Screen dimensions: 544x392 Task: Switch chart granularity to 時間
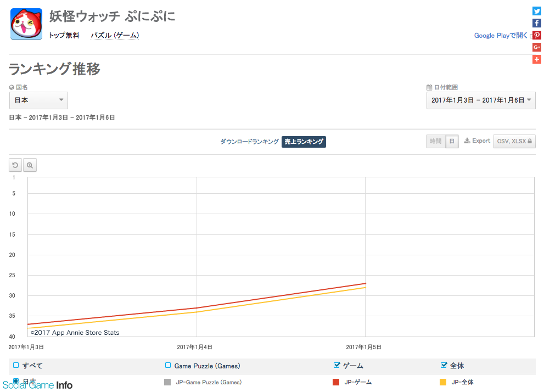pos(435,141)
